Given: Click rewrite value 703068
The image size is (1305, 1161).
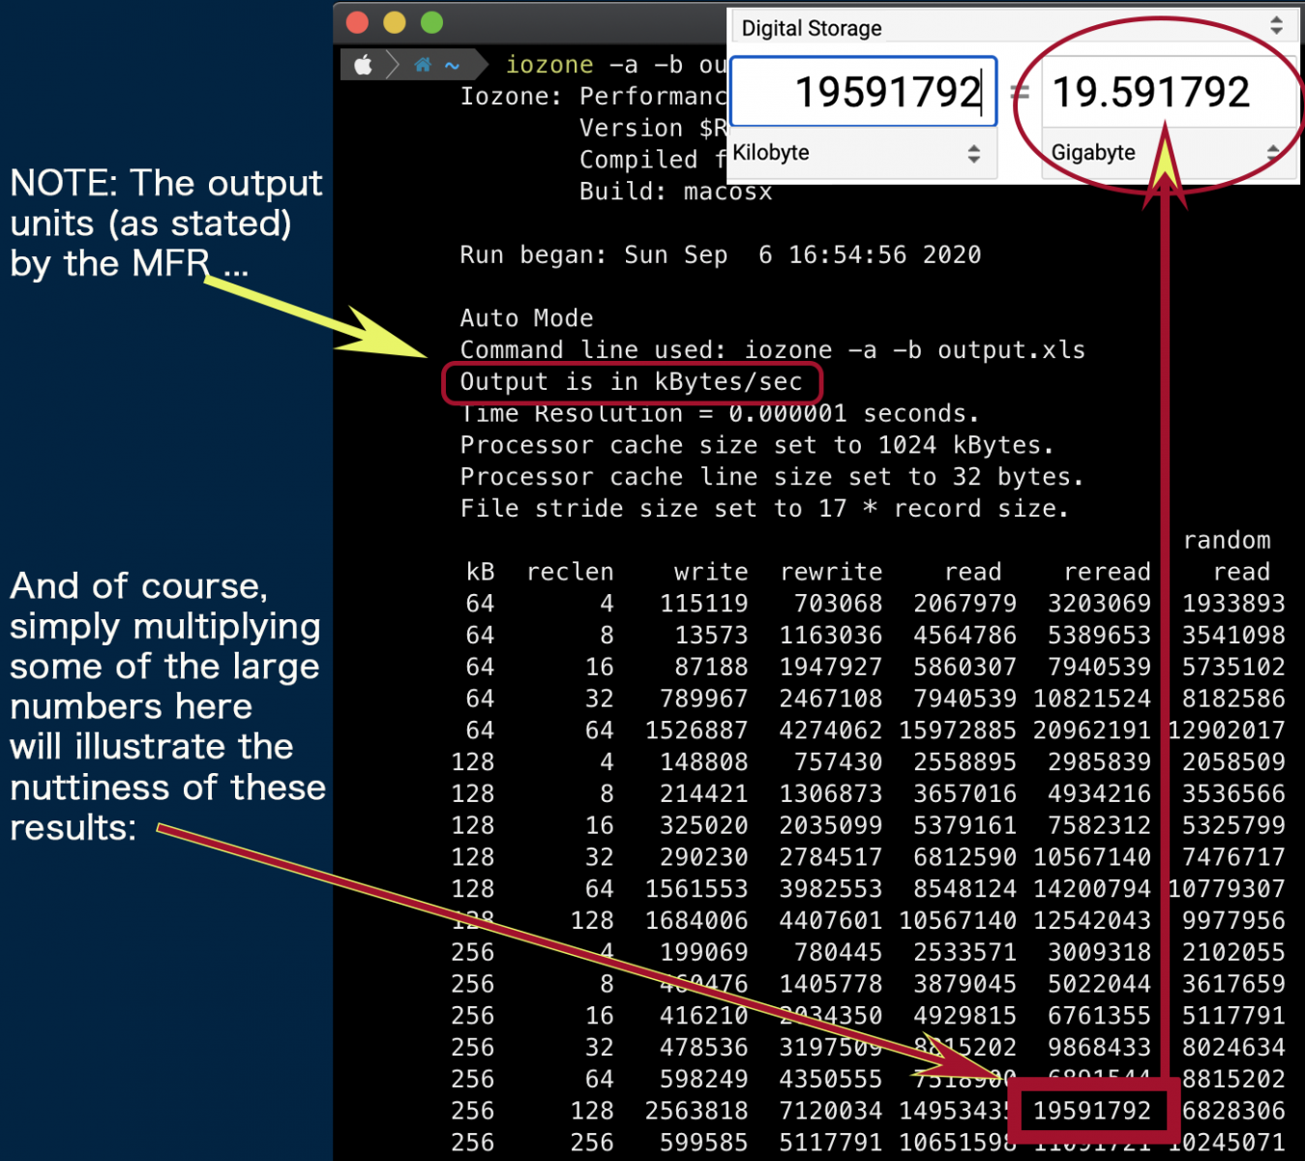Looking at the screenshot, I should pos(839,604).
